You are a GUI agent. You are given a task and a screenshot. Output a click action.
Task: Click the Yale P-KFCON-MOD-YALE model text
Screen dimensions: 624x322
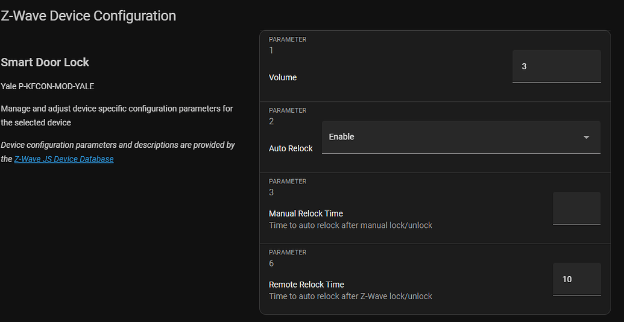click(x=48, y=86)
